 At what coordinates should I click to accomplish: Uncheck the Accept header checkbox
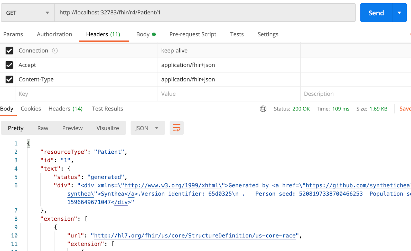(x=9, y=65)
